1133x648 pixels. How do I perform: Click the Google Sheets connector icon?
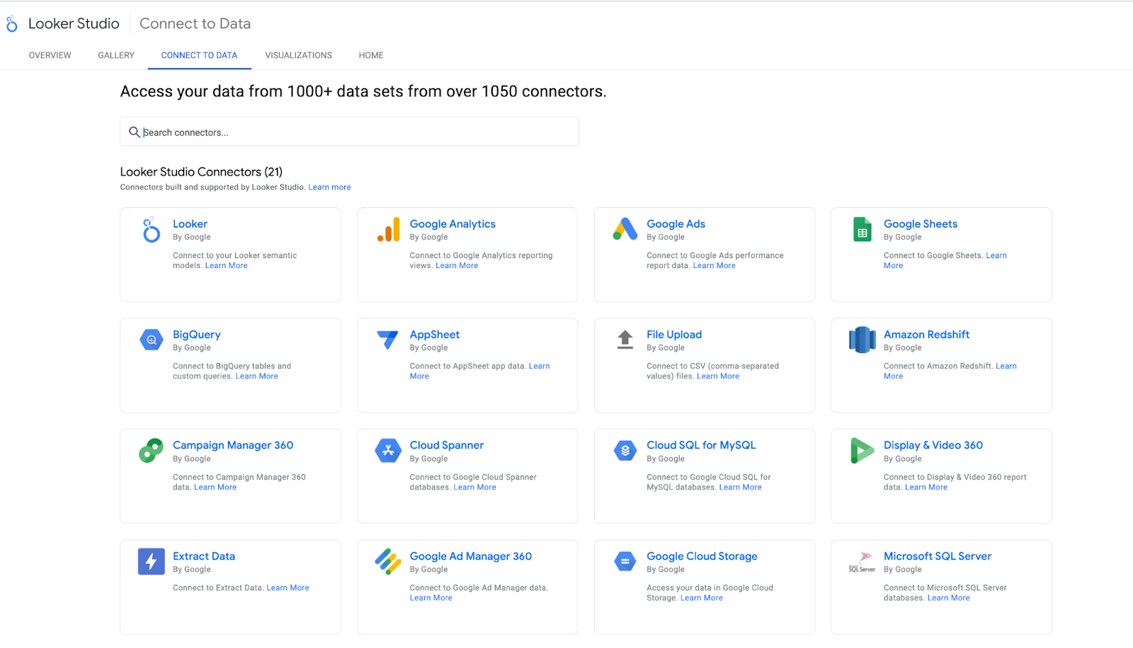(x=861, y=229)
